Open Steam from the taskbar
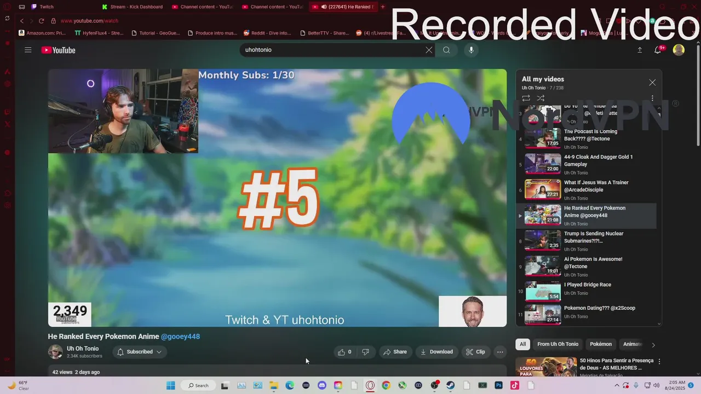Image resolution: width=701 pixels, height=394 pixels. (x=450, y=385)
